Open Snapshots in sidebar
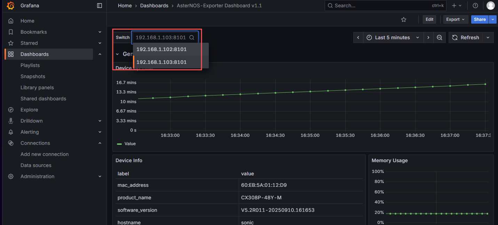498x225 pixels. (33, 76)
